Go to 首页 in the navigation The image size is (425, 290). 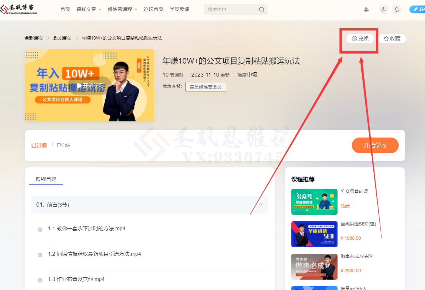click(x=65, y=9)
